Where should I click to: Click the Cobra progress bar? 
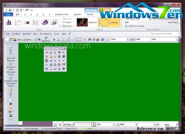point(85,129)
